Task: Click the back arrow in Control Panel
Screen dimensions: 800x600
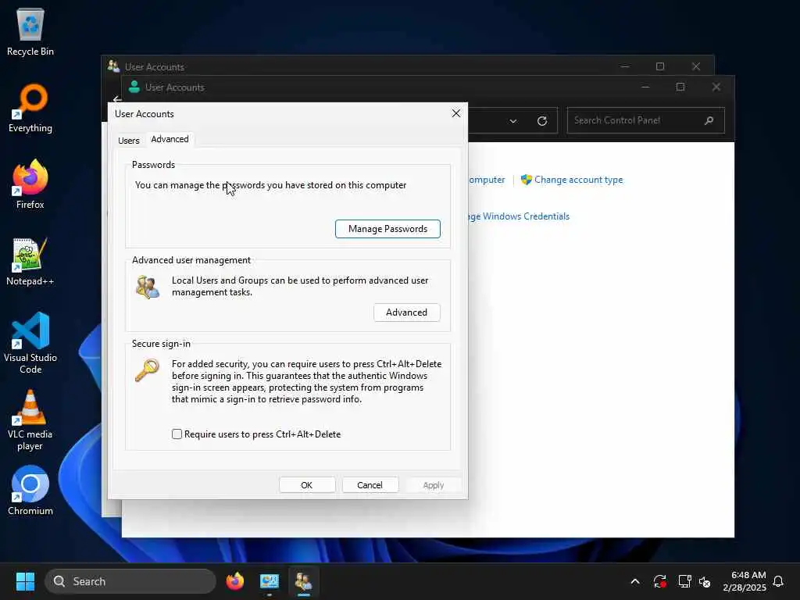Action: [x=117, y=99]
